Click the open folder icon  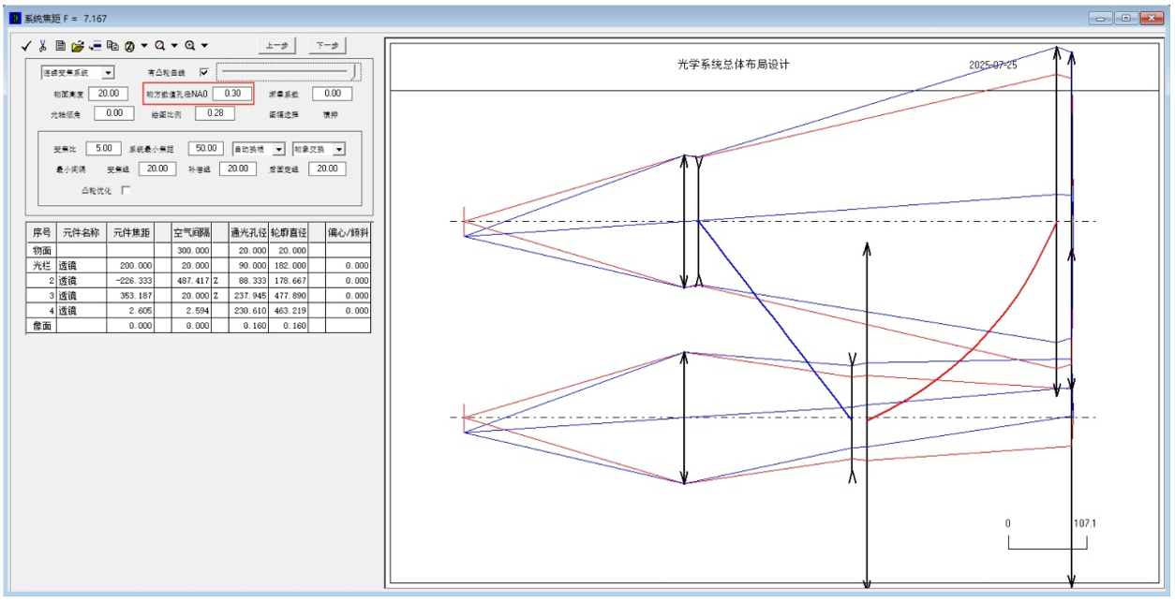pyautogui.click(x=77, y=45)
